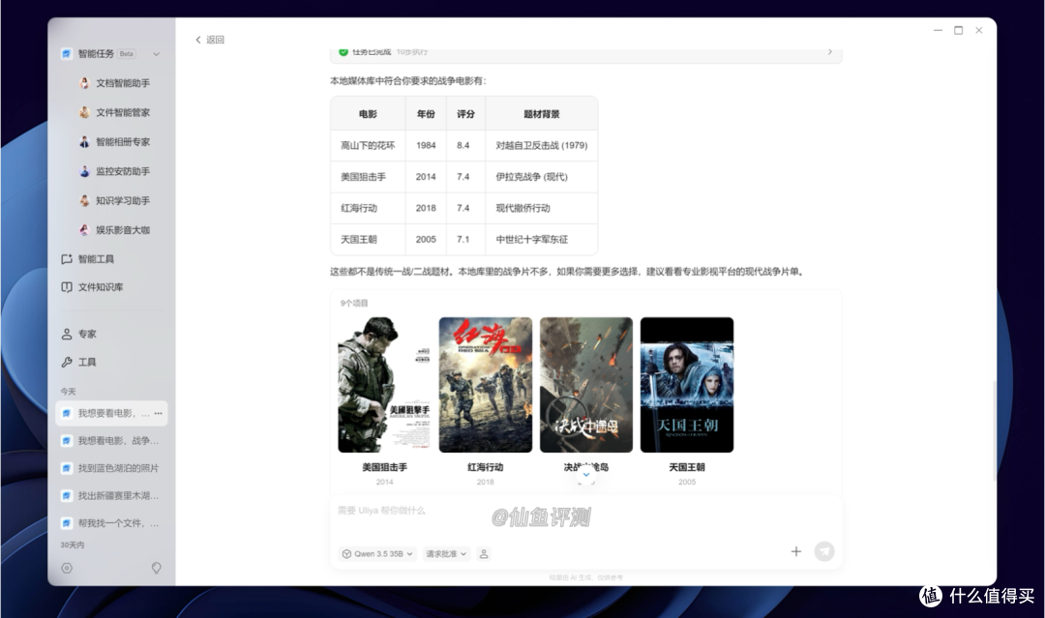Open the chat 我想看电影, 战争…

click(111, 441)
